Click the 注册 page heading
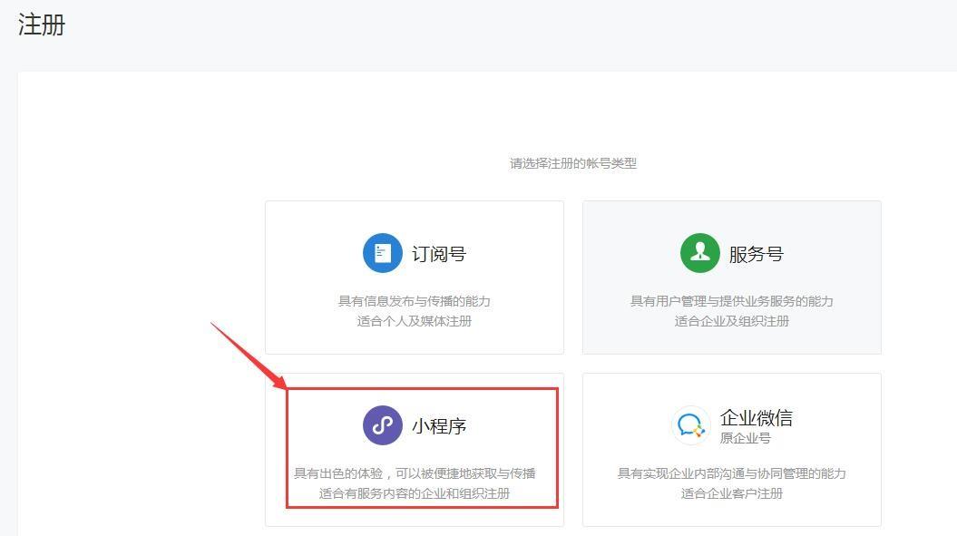Image resolution: width=957 pixels, height=536 pixels. [41, 25]
